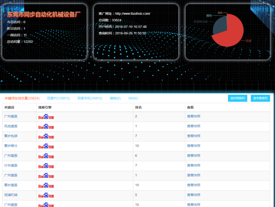The image size is (275, 207).
Task: Click Baidu logo in 寮步包装 row
Action: coord(46,136)
